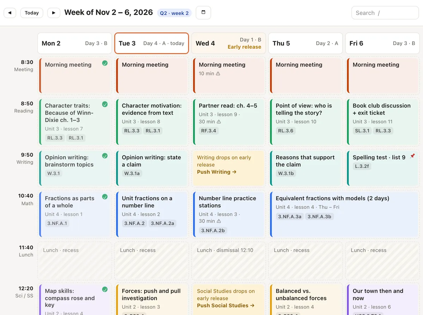
Task: Open Friday's Morning meeting card
Action: (382, 76)
